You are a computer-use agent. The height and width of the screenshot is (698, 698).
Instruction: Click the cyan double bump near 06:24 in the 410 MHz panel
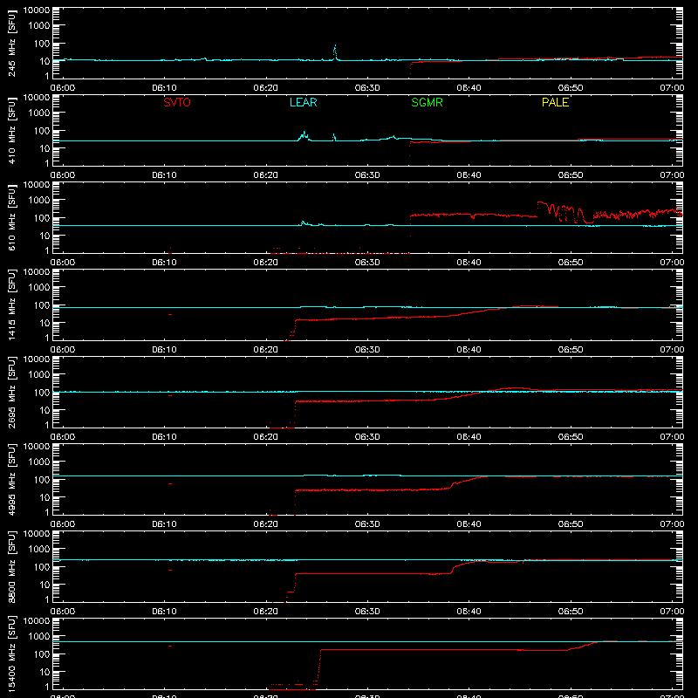(x=305, y=135)
